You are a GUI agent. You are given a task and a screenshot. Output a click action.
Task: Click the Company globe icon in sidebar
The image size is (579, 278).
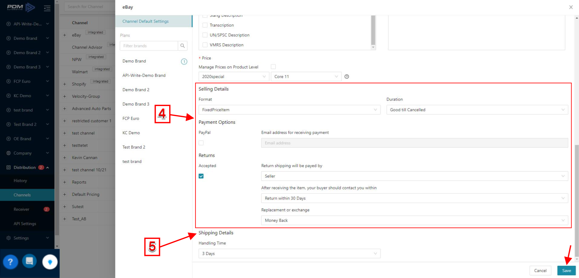(9, 153)
